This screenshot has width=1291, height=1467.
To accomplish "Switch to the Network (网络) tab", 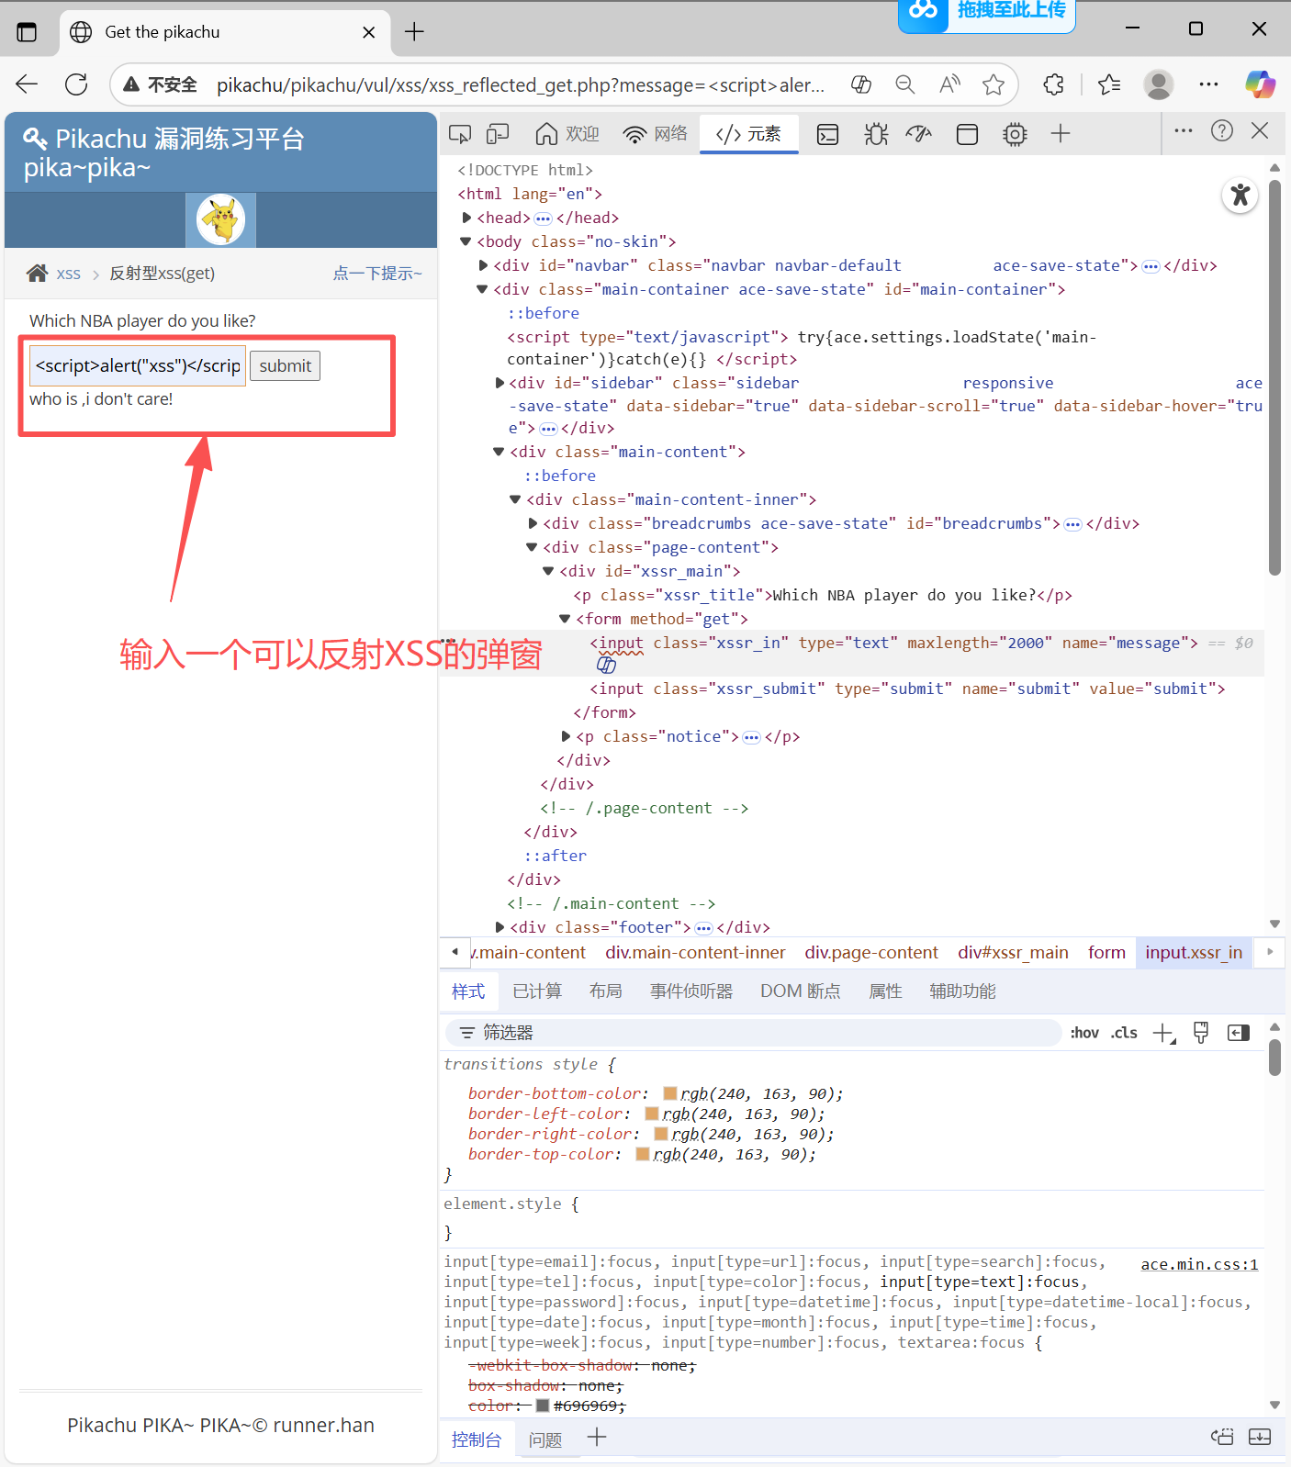I will point(655,134).
